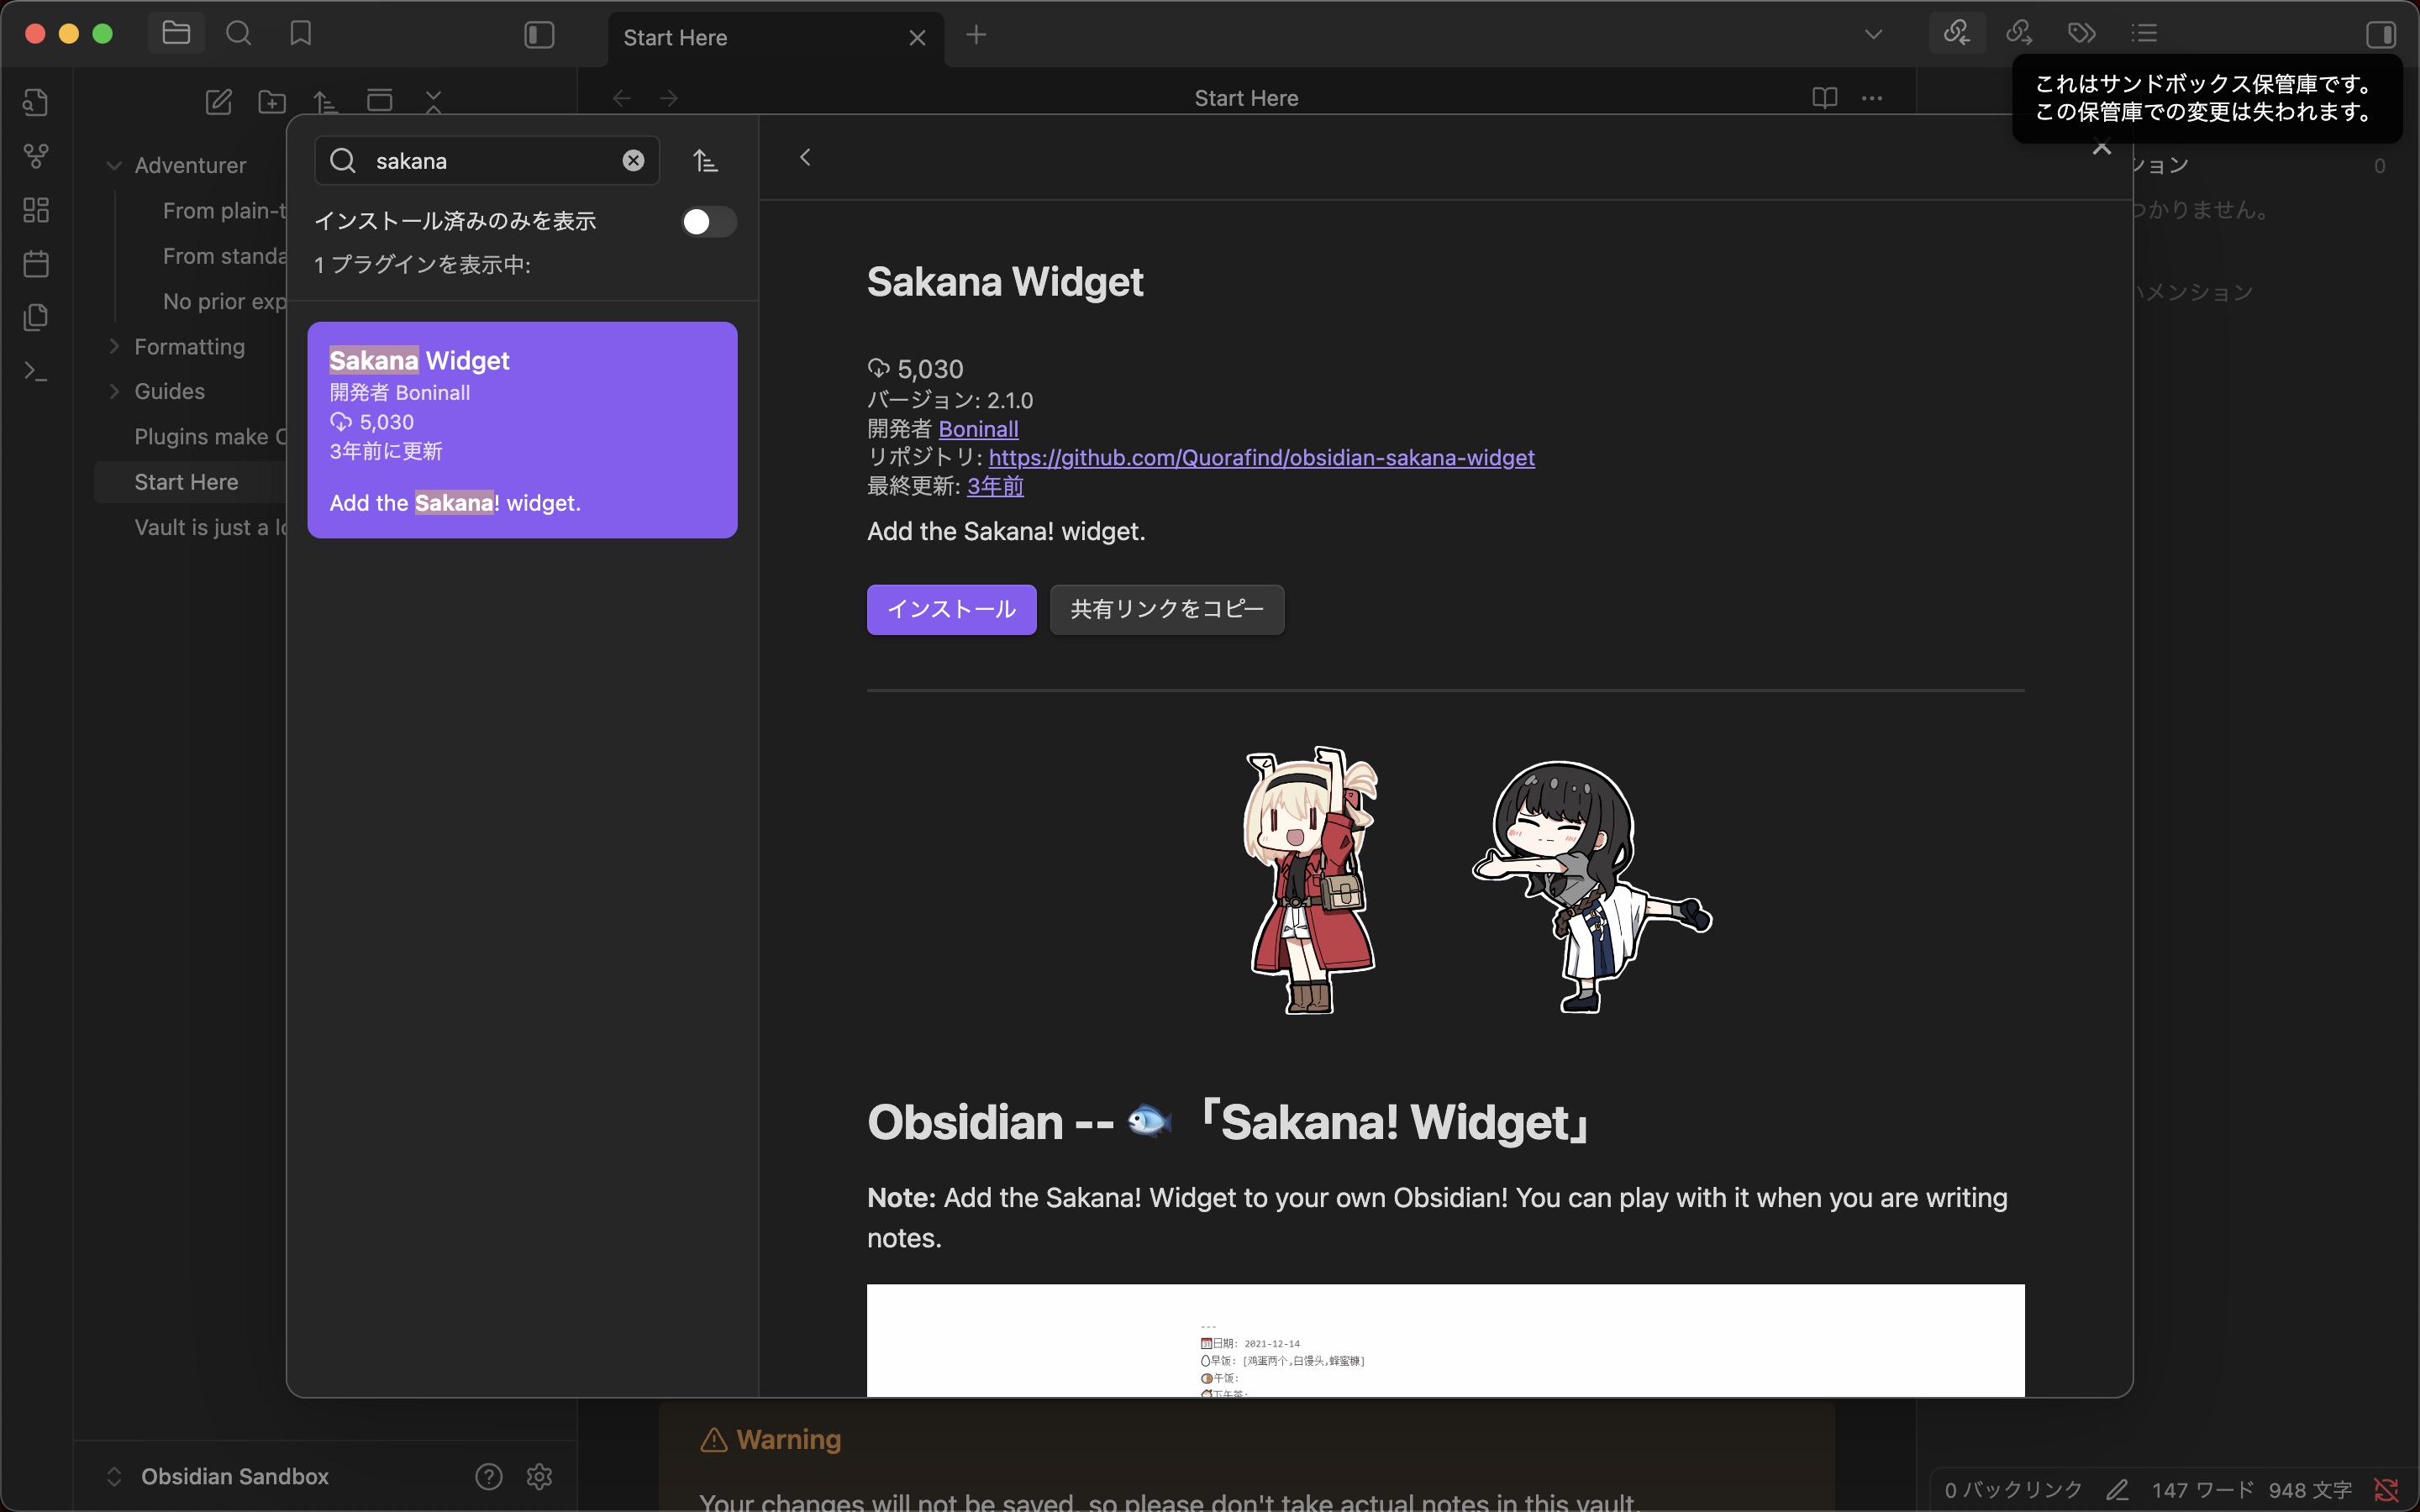Click the purple install button
Viewport: 2420px width, 1512px height.
[x=951, y=609]
